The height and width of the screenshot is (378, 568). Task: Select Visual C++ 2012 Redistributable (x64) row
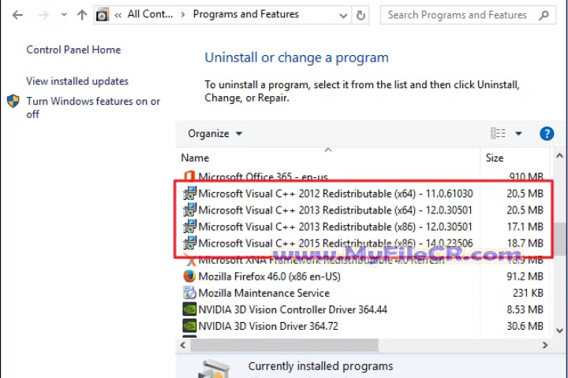[x=364, y=194]
